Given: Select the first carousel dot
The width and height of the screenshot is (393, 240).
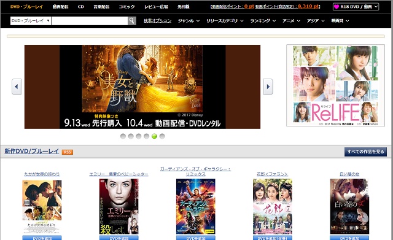Looking at the screenshot, I should tap(123, 136).
